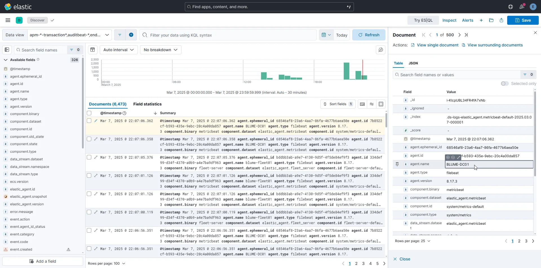Viewport: 541px width, 268px height.
Task: Open the notifications newsfeed icon
Action: [x=522, y=7]
